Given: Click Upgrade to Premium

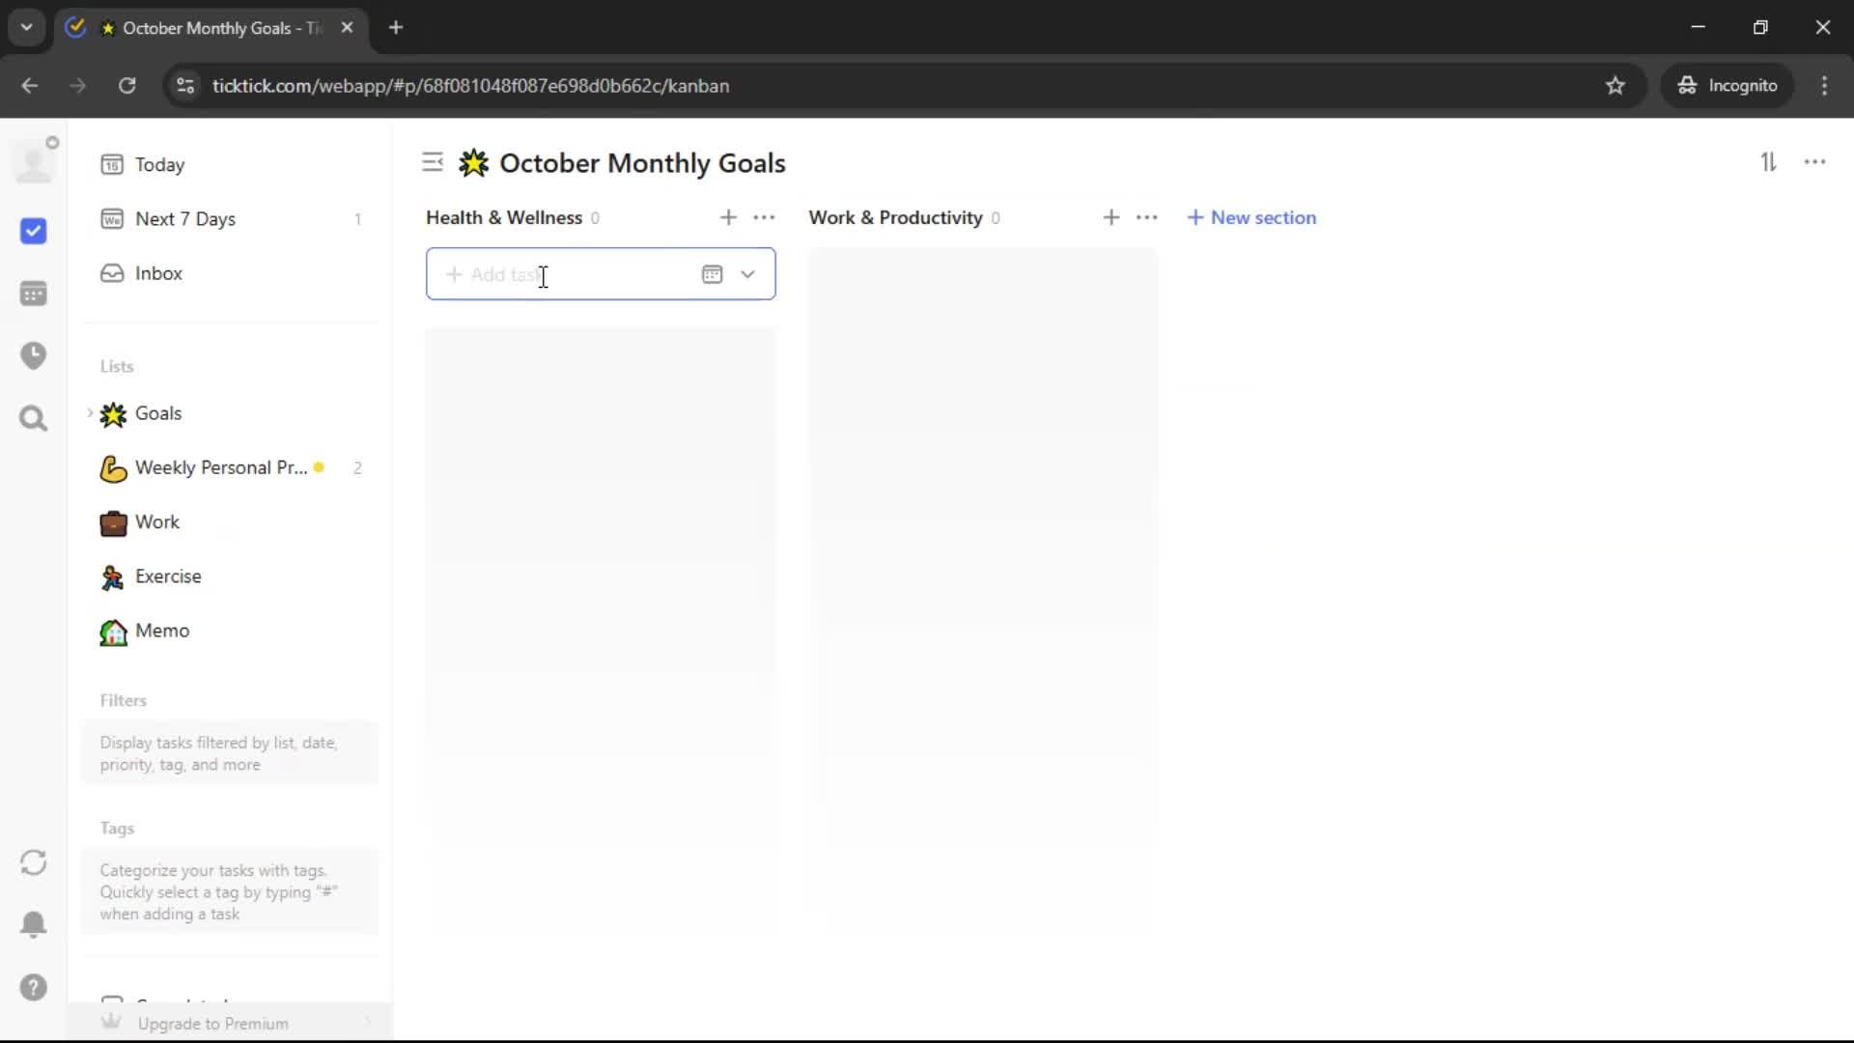Looking at the screenshot, I should (x=212, y=1023).
